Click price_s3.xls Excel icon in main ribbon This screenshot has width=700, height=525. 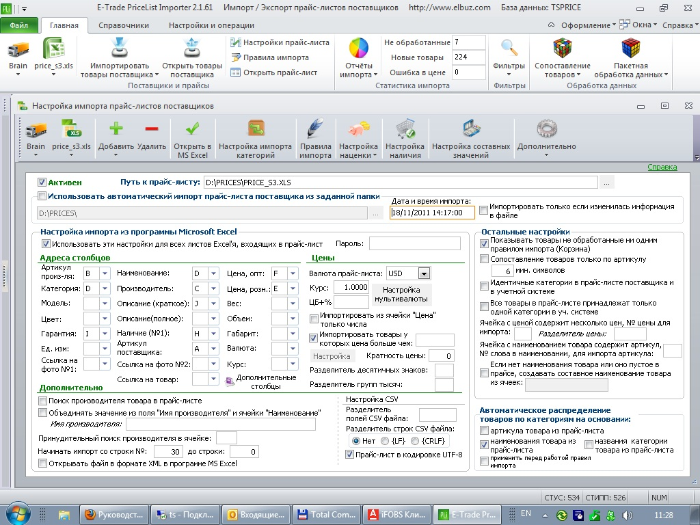[53, 49]
